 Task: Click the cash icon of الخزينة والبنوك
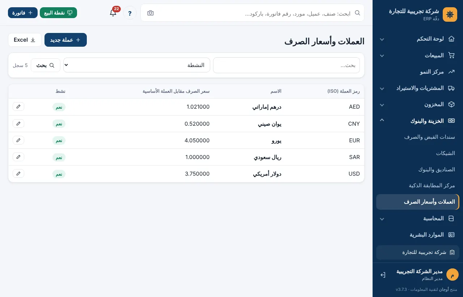[451, 121]
